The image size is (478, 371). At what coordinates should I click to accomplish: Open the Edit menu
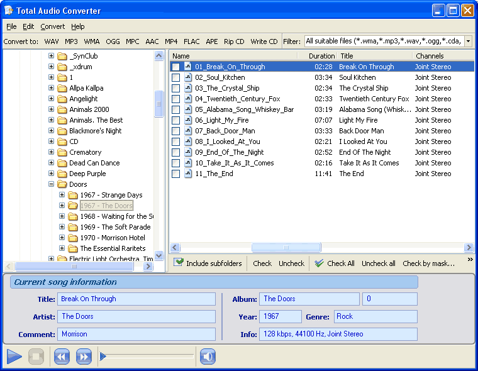click(28, 26)
